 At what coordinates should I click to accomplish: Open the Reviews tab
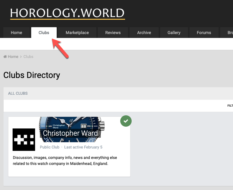tap(113, 33)
